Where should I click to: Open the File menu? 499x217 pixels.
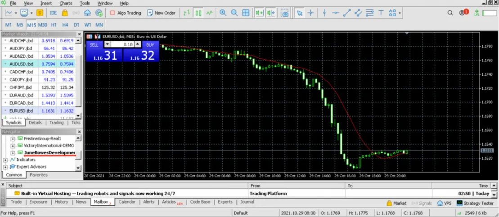(13, 3)
